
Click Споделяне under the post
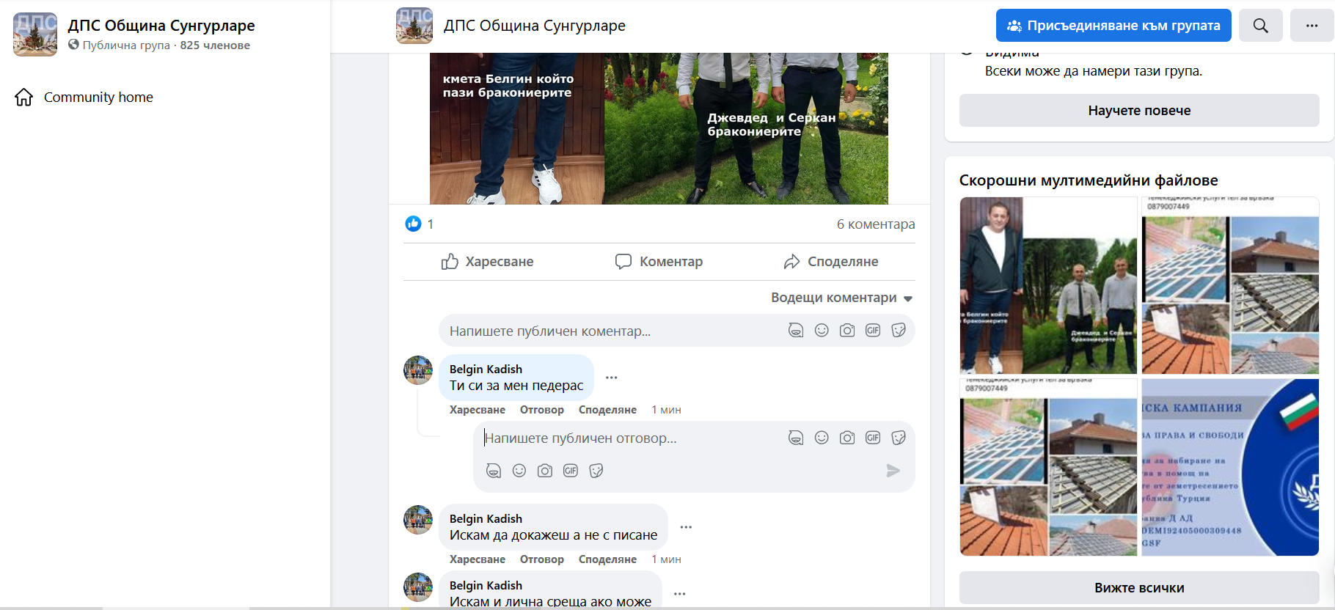click(x=830, y=262)
